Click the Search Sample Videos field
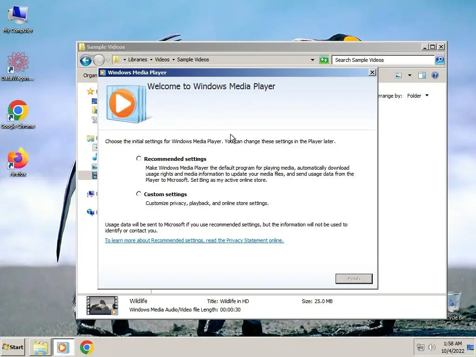This screenshot has width=476, height=357. (383, 60)
